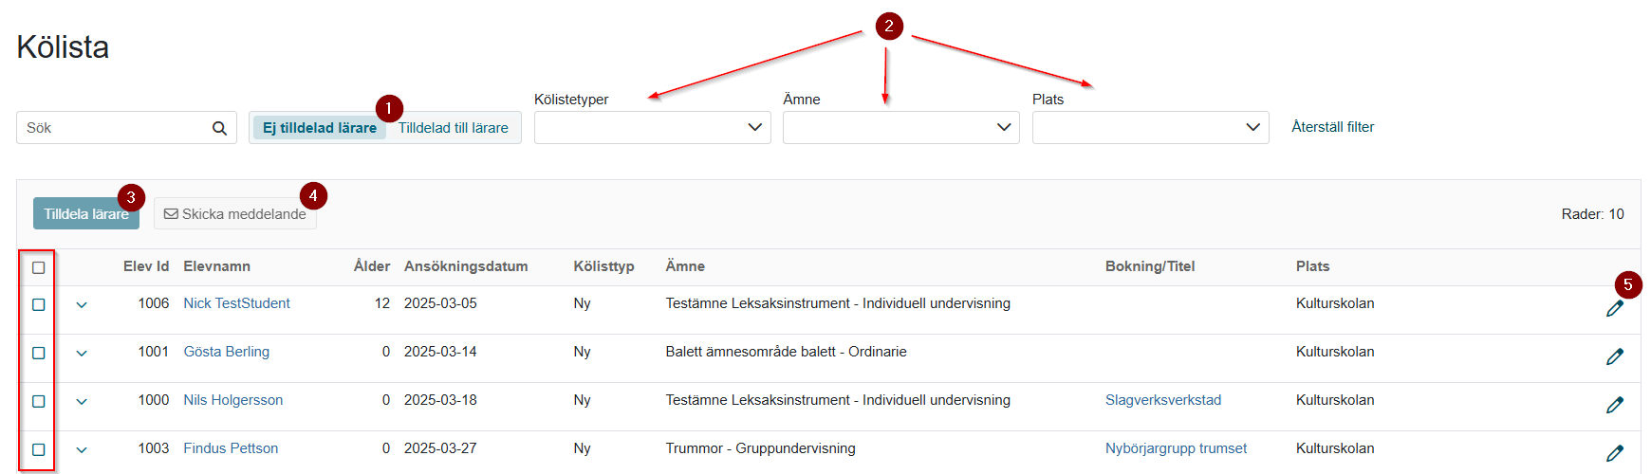Click the Skicka meddelande button

[235, 213]
